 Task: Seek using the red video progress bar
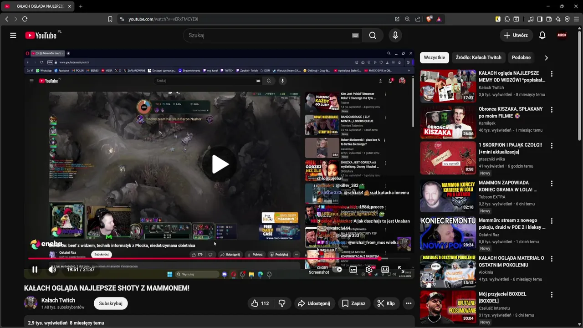pyautogui.click(x=220, y=259)
